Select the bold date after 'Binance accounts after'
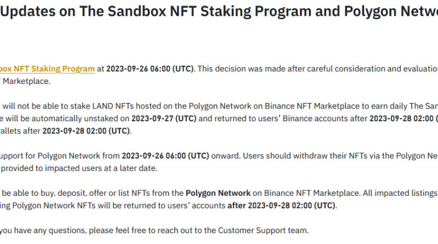 coord(404,118)
